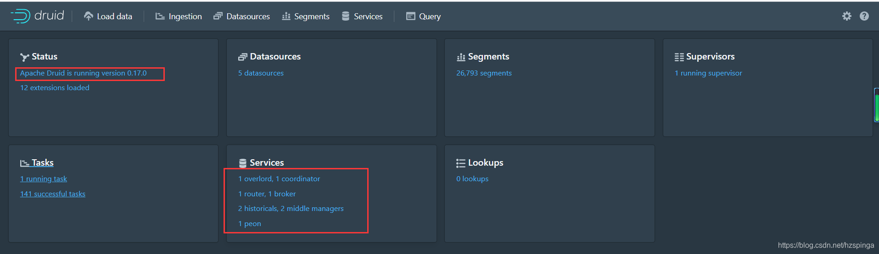Click the Services card database icon
This screenshot has height=254, width=879.
point(243,163)
